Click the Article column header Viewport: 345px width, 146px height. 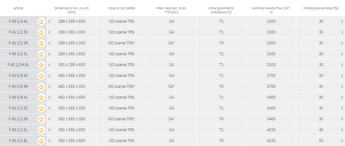pyautogui.click(x=18, y=8)
